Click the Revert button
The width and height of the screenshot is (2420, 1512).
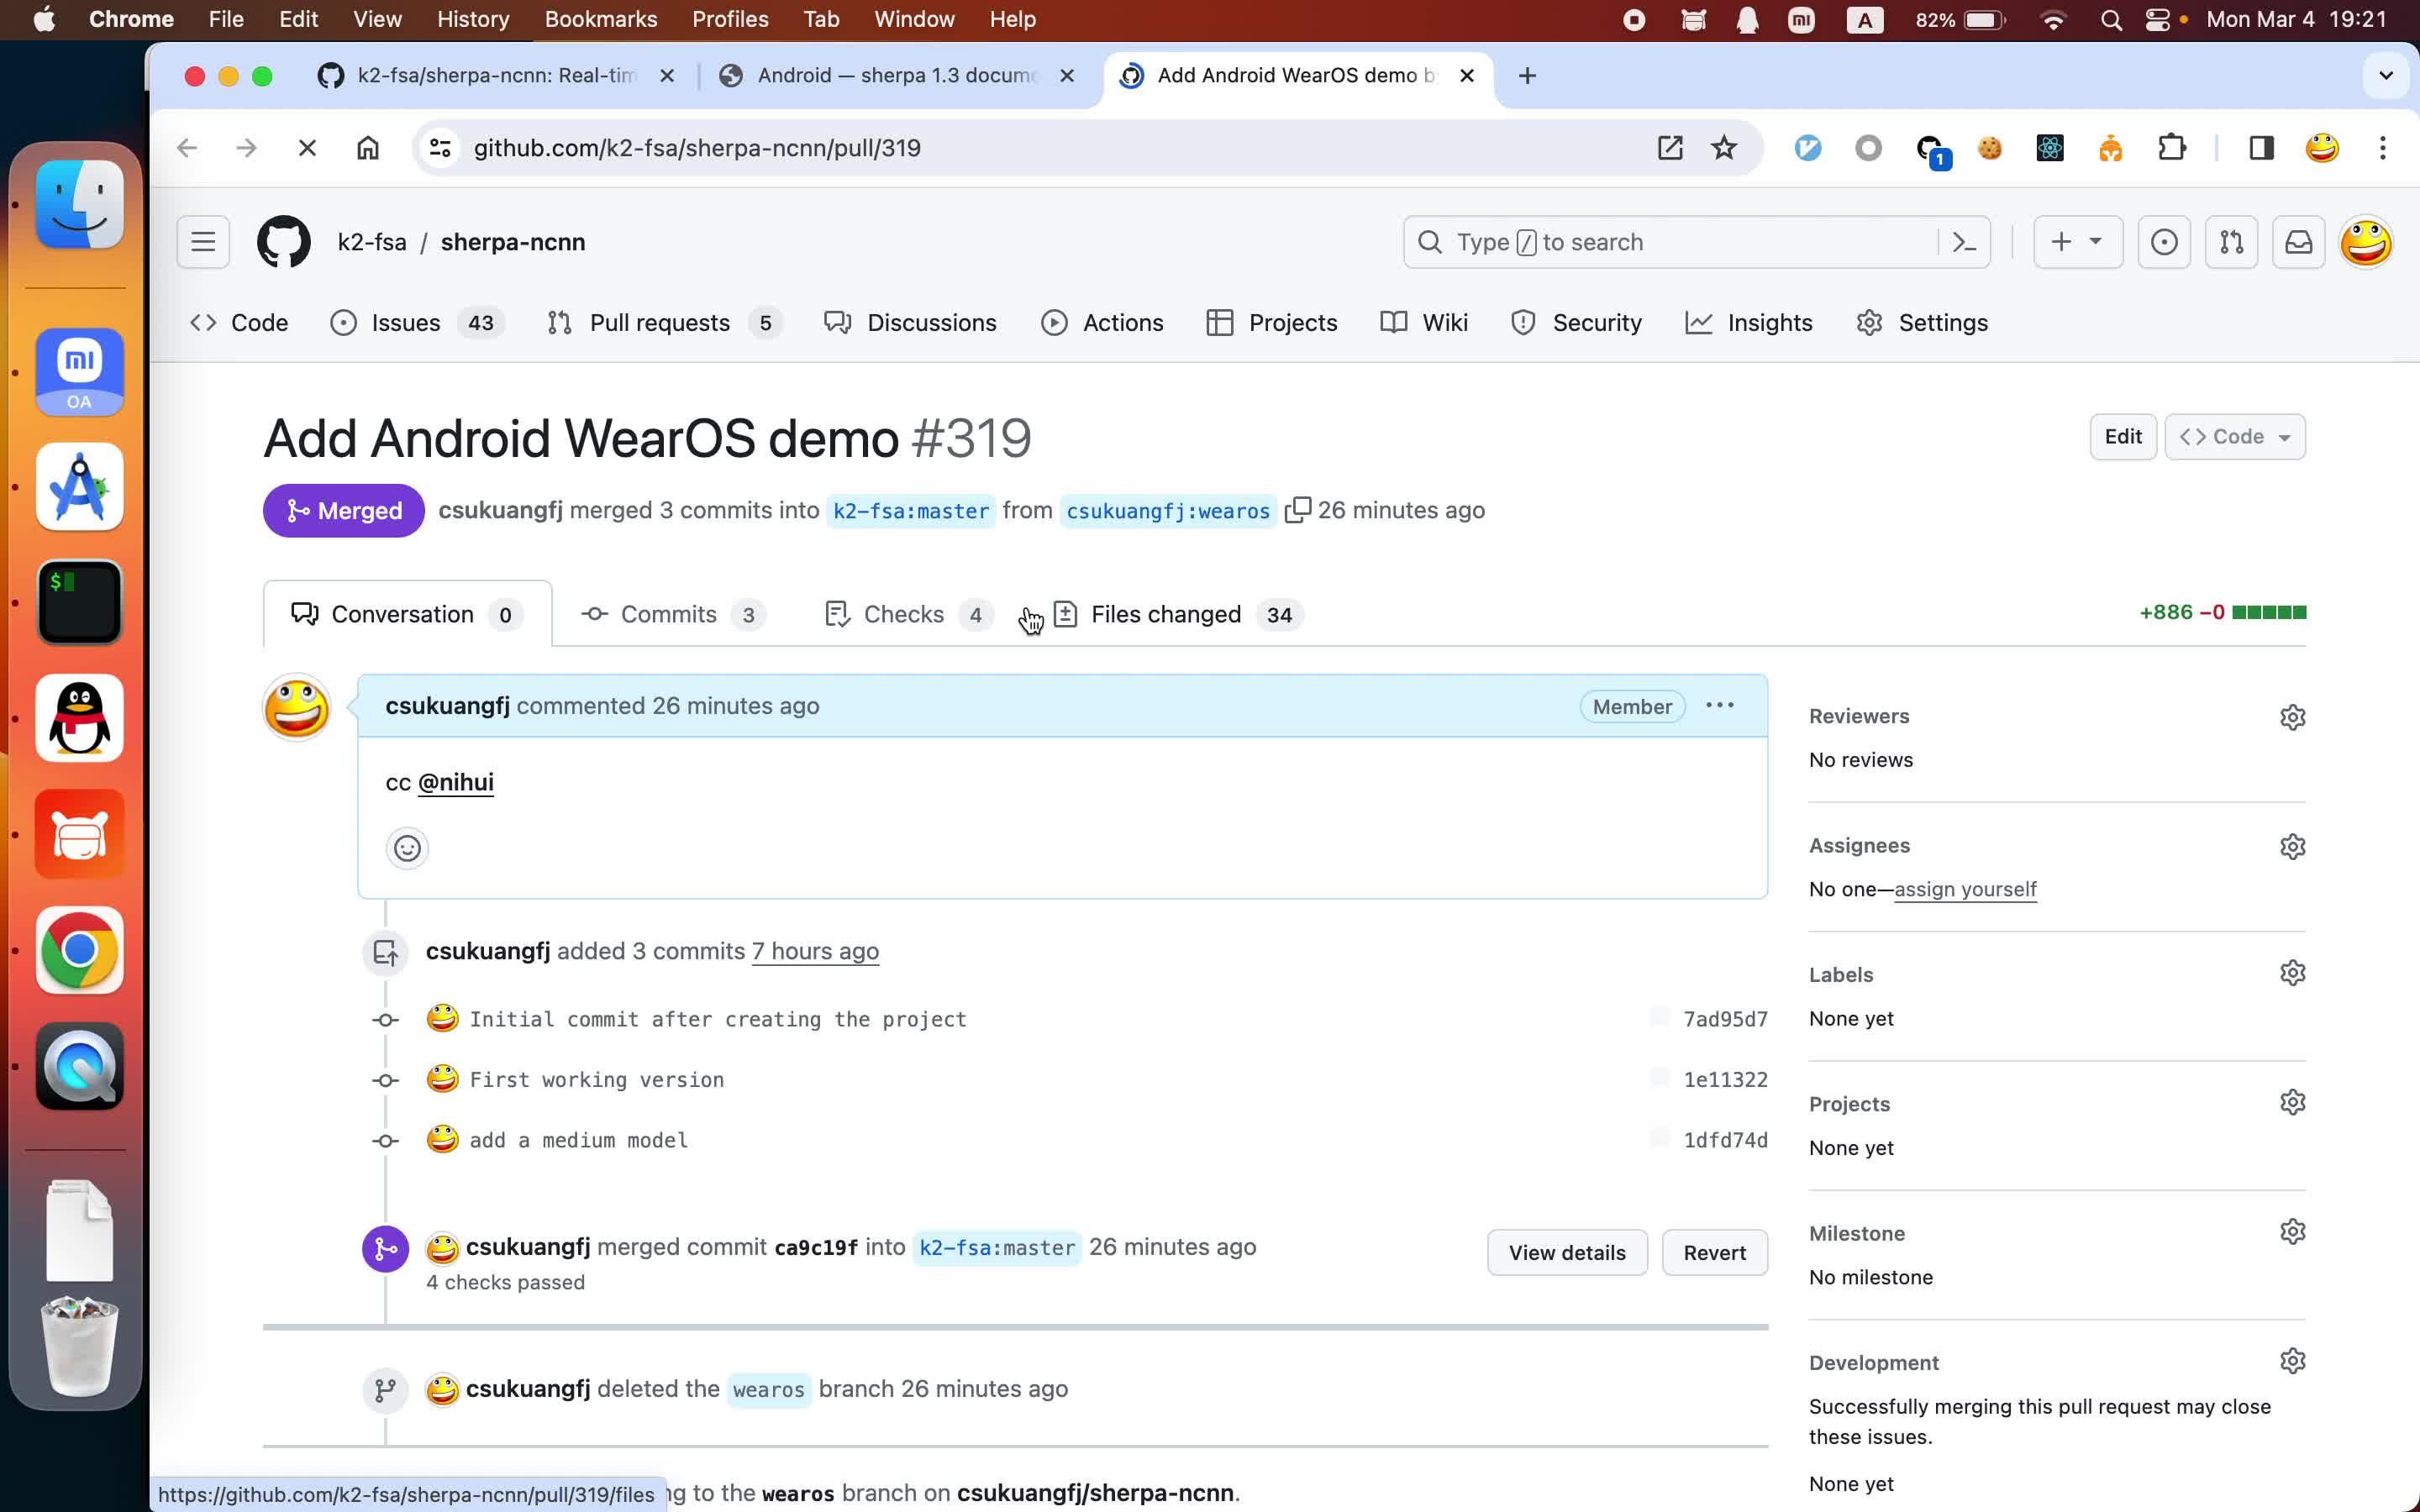(1713, 1252)
